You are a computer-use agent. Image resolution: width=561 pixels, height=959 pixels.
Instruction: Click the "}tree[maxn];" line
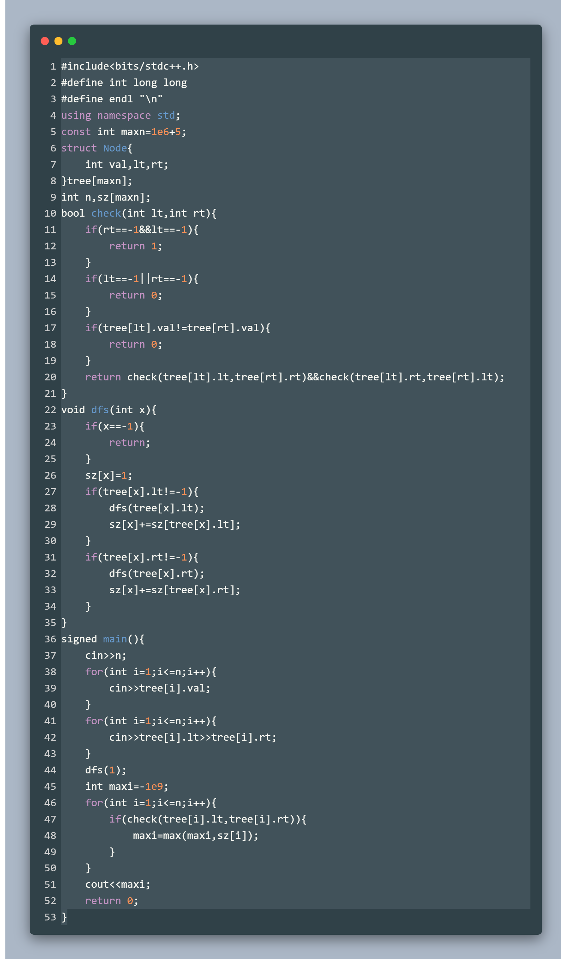(x=97, y=181)
